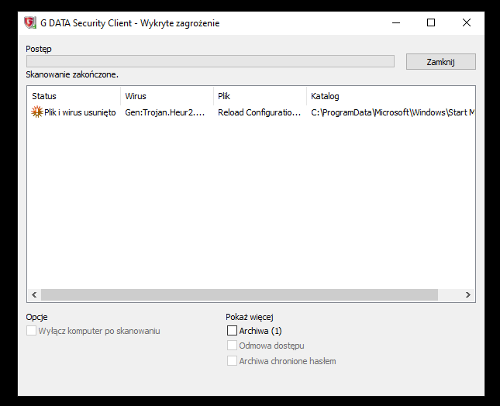
Task: Toggle the Odmowa dostępu checkbox
Action: point(232,346)
